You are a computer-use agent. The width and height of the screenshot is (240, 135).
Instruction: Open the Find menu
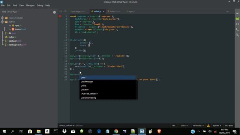pos(15,5)
